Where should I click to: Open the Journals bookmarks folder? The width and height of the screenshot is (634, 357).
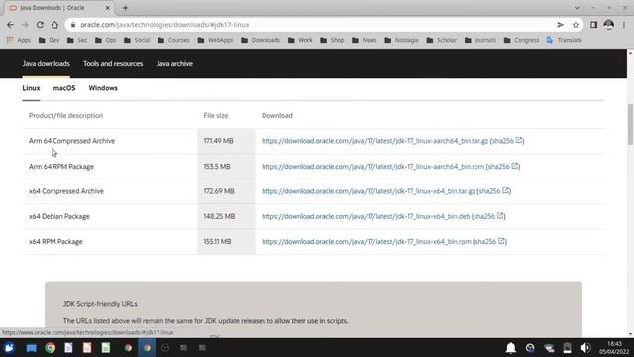click(x=480, y=40)
